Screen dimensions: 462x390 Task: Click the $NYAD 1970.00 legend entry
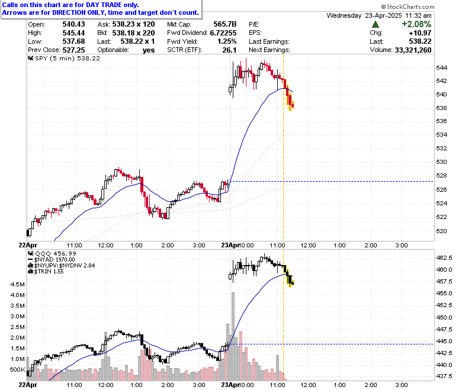pyautogui.click(x=54, y=260)
